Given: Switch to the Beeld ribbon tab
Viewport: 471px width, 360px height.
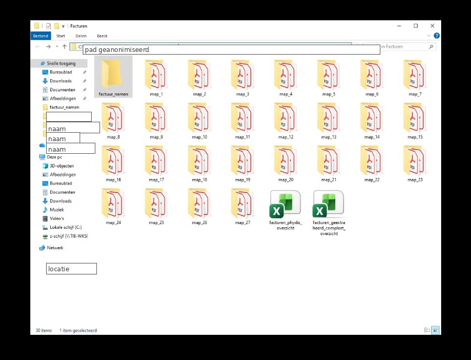Looking at the screenshot, I should click(102, 36).
